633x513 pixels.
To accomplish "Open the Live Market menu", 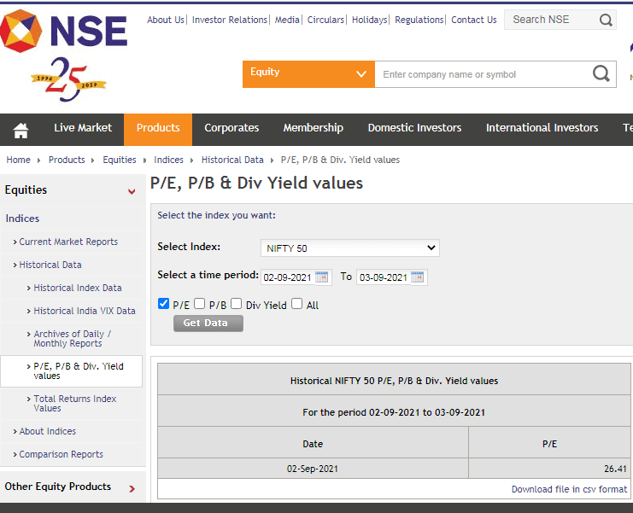I will pos(83,128).
